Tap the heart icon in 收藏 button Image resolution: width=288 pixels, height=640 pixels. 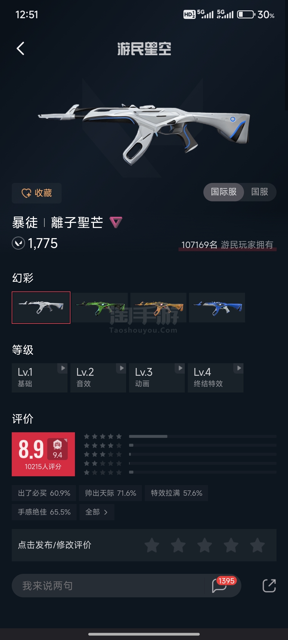pyautogui.click(x=26, y=193)
